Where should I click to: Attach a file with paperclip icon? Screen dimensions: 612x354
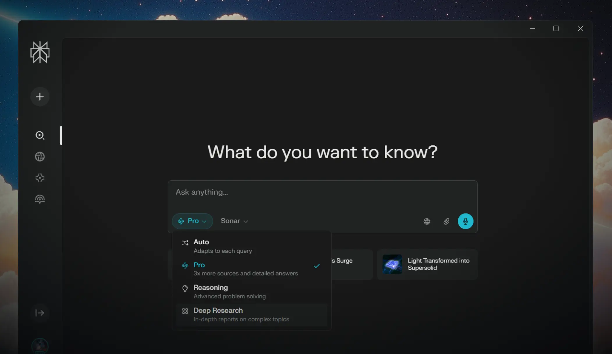(x=446, y=221)
